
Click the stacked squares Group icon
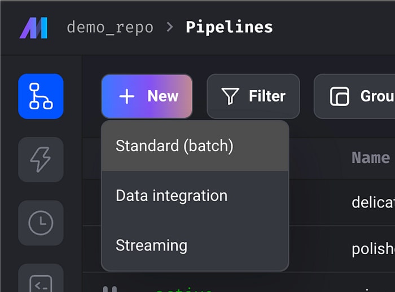pyautogui.click(x=340, y=96)
